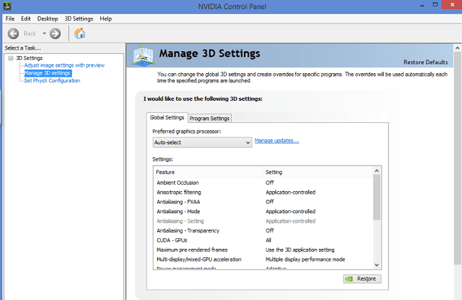Click Application-controlled value for Anisotropic filtering

click(x=291, y=192)
